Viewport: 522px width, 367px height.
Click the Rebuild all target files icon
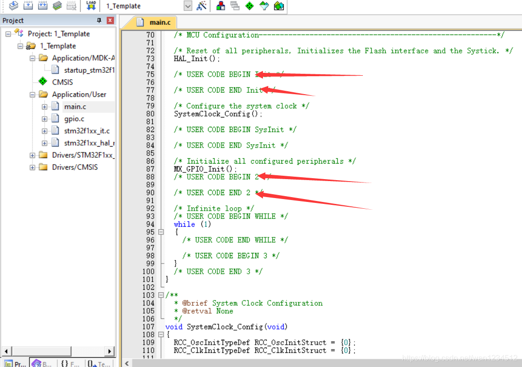tap(43, 6)
